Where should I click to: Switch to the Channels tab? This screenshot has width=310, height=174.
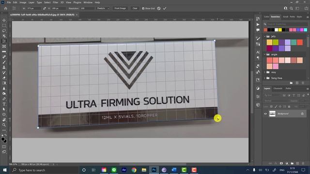(278, 88)
